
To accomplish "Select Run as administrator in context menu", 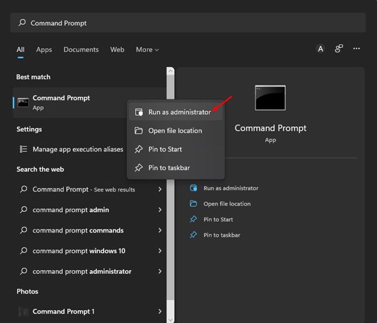I will coord(179,112).
